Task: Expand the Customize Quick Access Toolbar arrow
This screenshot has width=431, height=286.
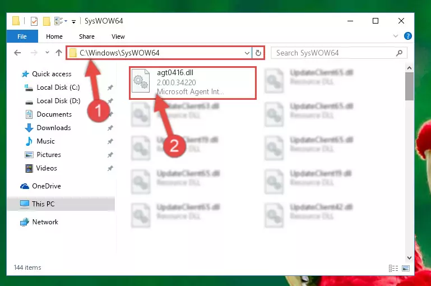Action: tap(73, 21)
